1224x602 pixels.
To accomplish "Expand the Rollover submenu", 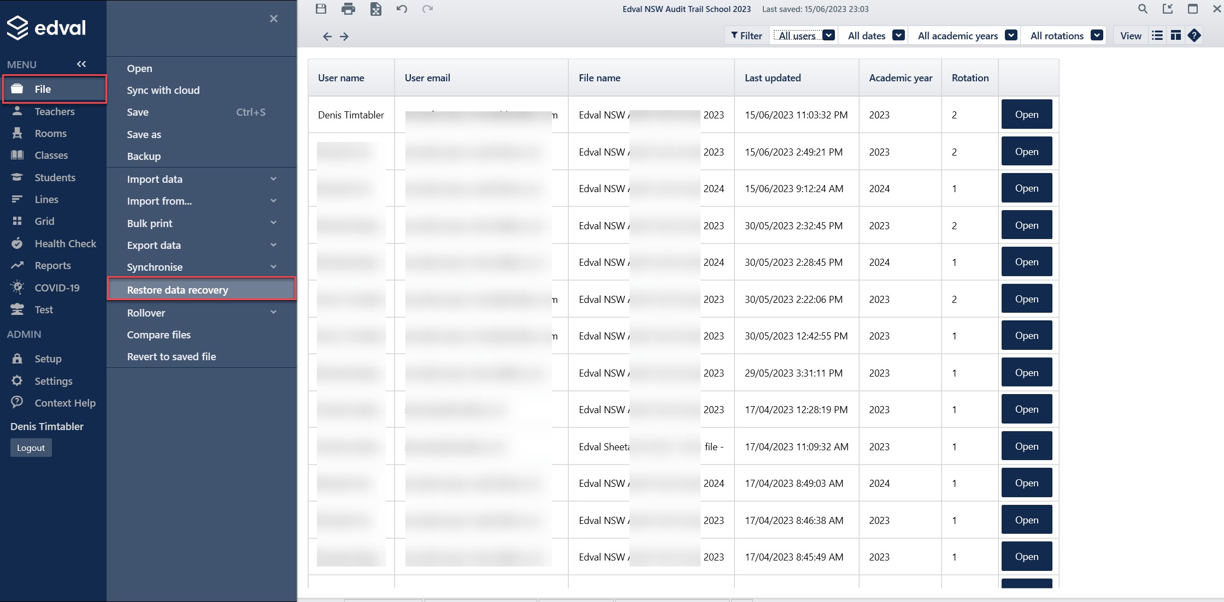I will 202,313.
